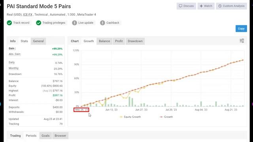The height and width of the screenshot is (142, 253).
Task: Open Custom Analysis
Action: (x=231, y=6)
